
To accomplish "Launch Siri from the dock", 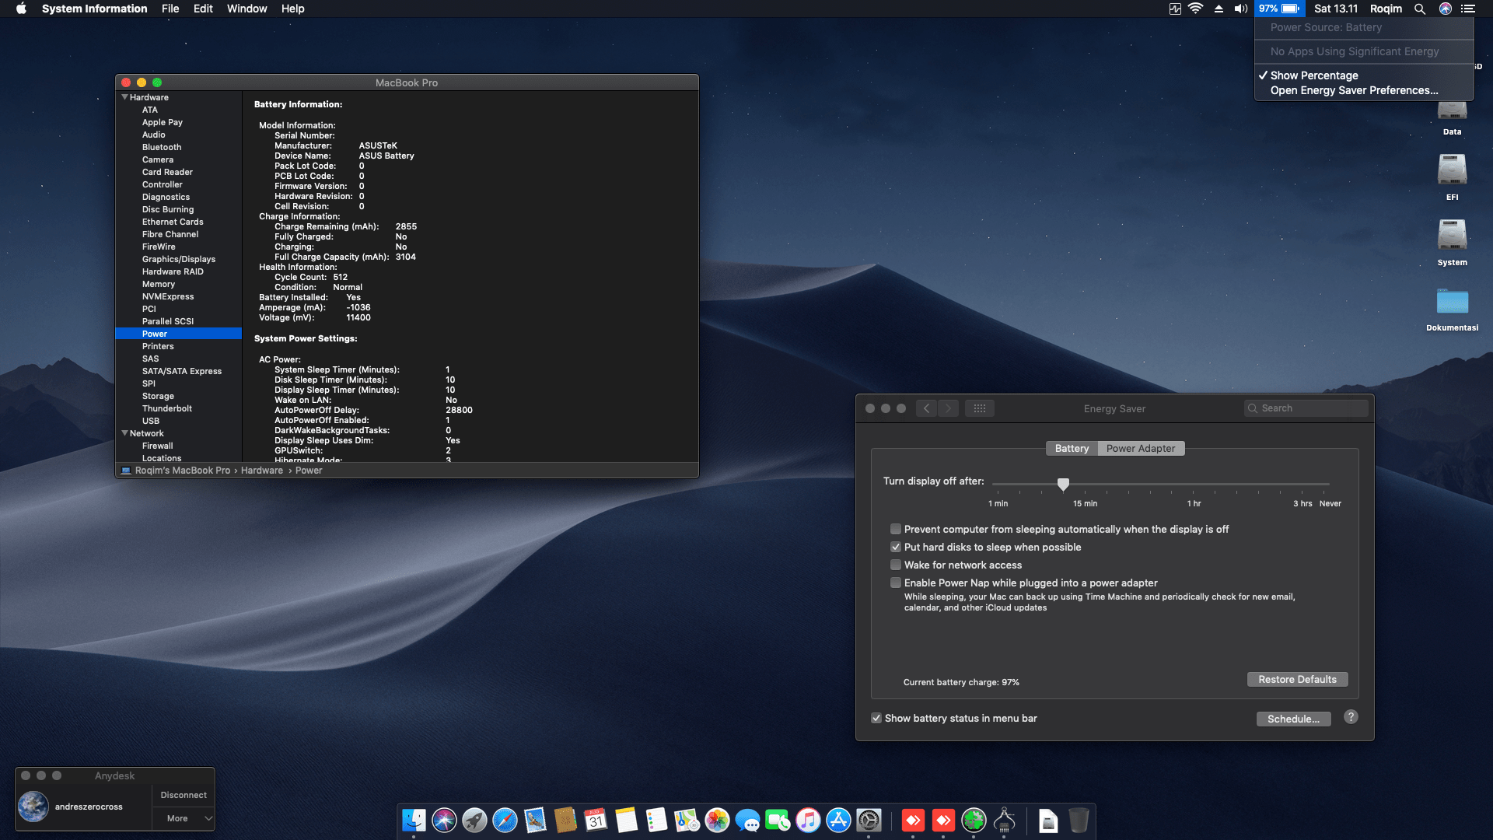I will [444, 820].
